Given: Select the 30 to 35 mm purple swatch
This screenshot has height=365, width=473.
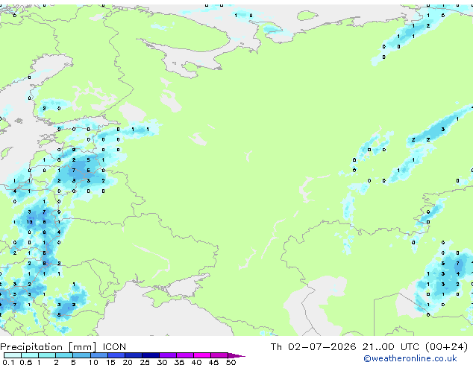Looking at the screenshot, I should tap(167, 355).
